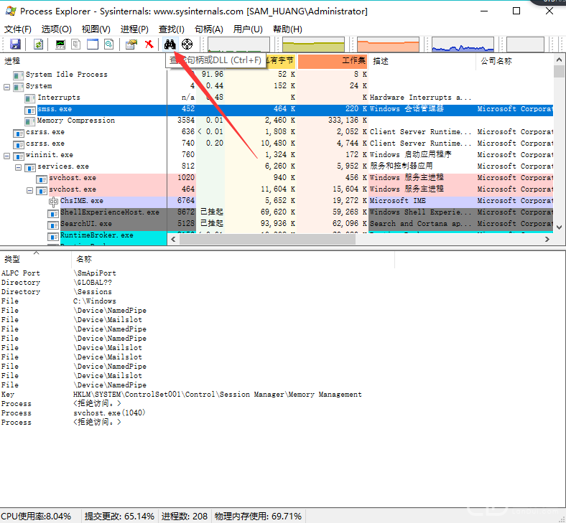Click the Interrupts process icon
566x523 pixels.
29,98
